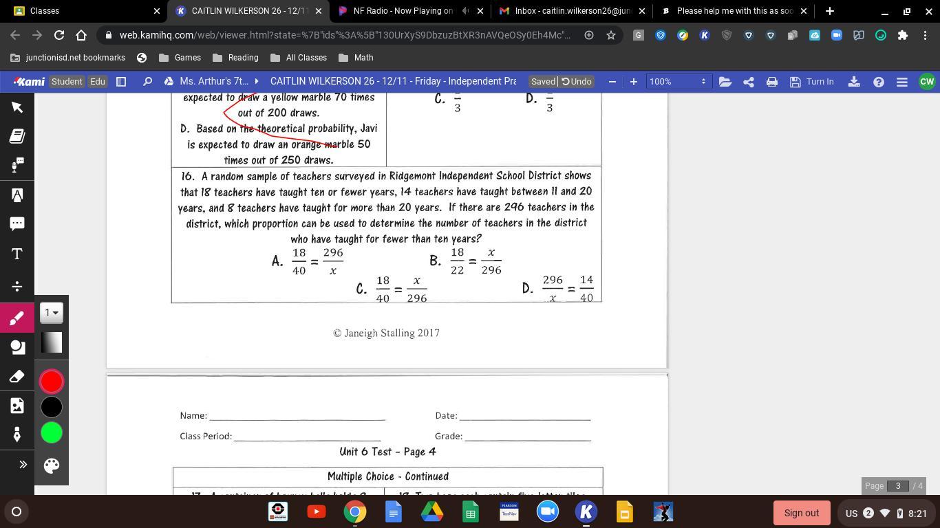The height and width of the screenshot is (528, 940).
Task: Open Chrome three-dot menu
Action: tap(925, 35)
